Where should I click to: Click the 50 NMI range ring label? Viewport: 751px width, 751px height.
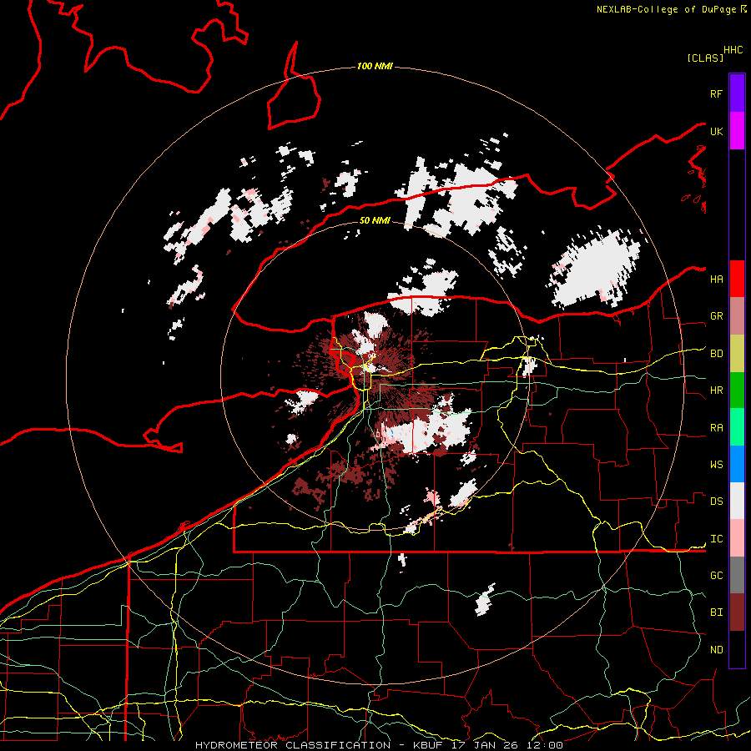pos(375,220)
